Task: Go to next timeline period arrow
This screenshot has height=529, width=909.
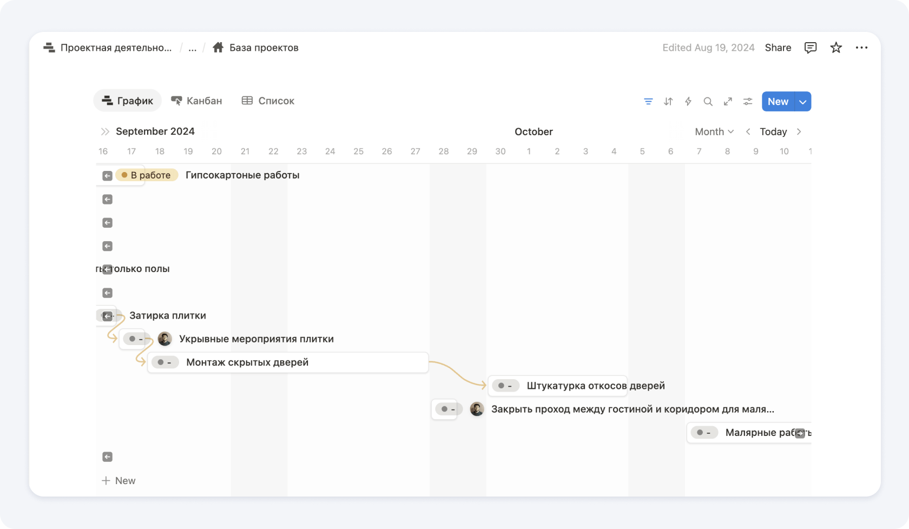Action: (799, 131)
